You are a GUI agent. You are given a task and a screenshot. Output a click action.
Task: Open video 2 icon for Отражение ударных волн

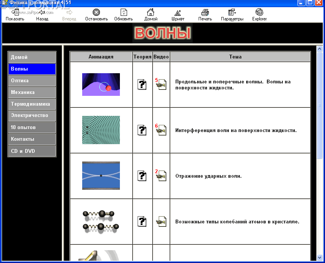pyautogui.click(x=161, y=175)
